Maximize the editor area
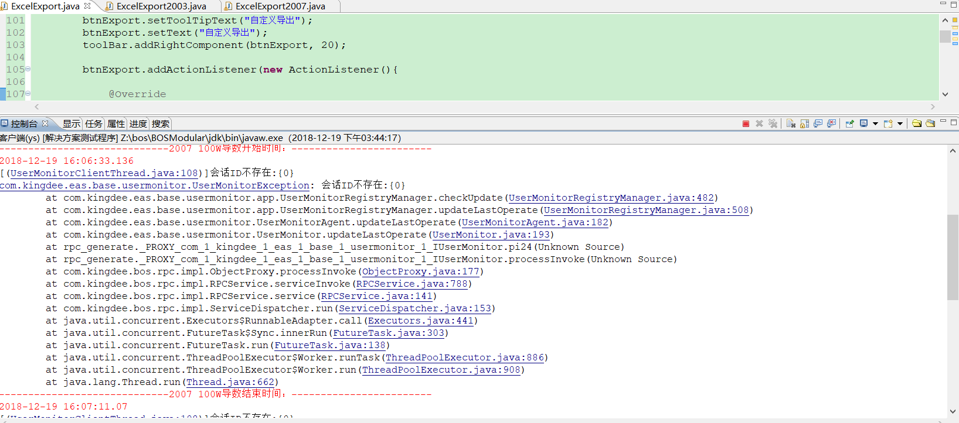Screen dimensions: 959x423 tap(954, 4)
